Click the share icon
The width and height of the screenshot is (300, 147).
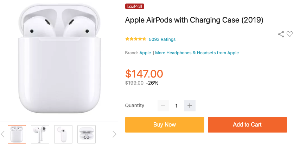281,34
